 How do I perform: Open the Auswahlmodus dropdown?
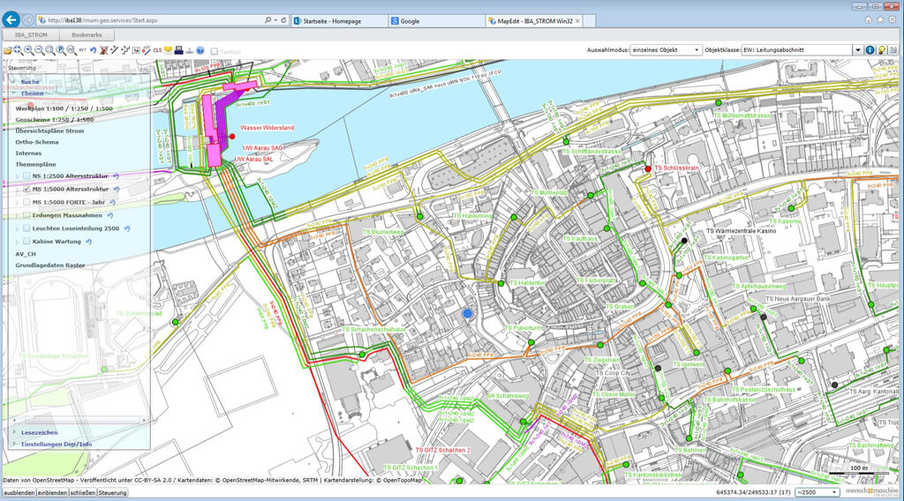click(667, 50)
